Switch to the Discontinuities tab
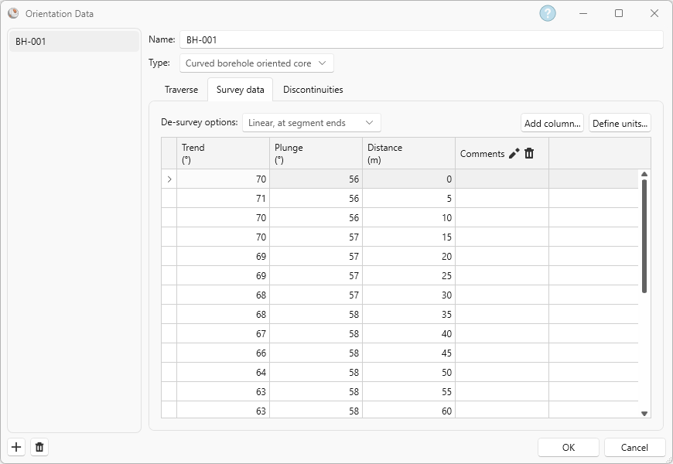Screen dimensions: 673x464 coord(313,90)
